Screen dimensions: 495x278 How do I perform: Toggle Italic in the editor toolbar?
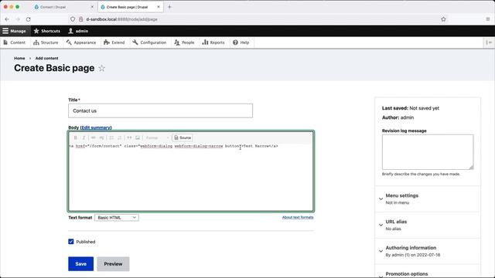click(84, 137)
